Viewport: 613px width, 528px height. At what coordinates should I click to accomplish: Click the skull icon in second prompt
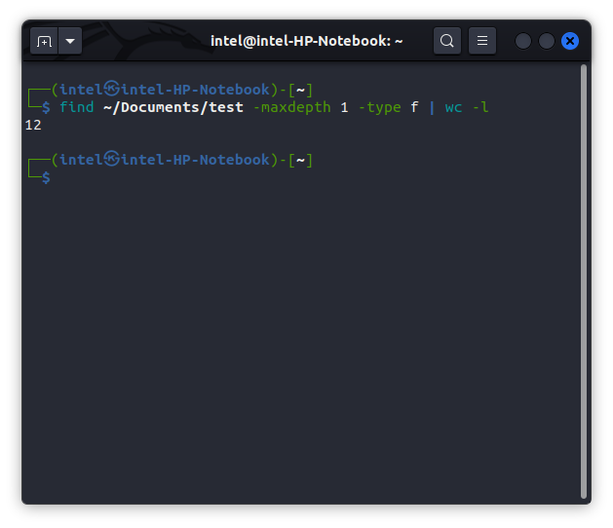coord(112,159)
